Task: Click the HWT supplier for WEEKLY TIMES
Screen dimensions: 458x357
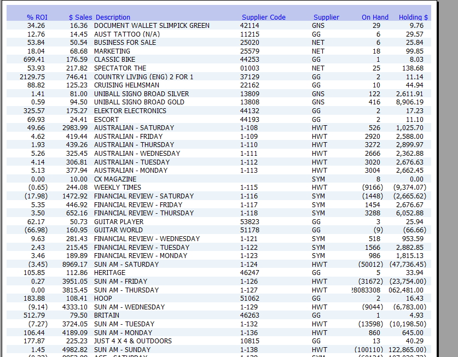Action: pos(320,188)
